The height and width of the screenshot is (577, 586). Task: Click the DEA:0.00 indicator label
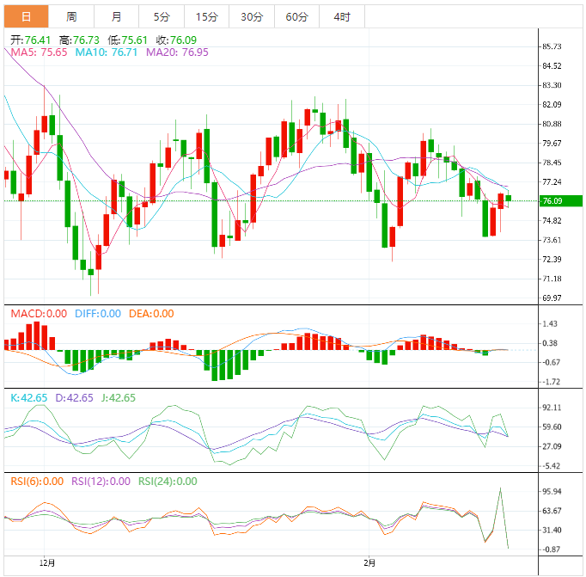151,314
